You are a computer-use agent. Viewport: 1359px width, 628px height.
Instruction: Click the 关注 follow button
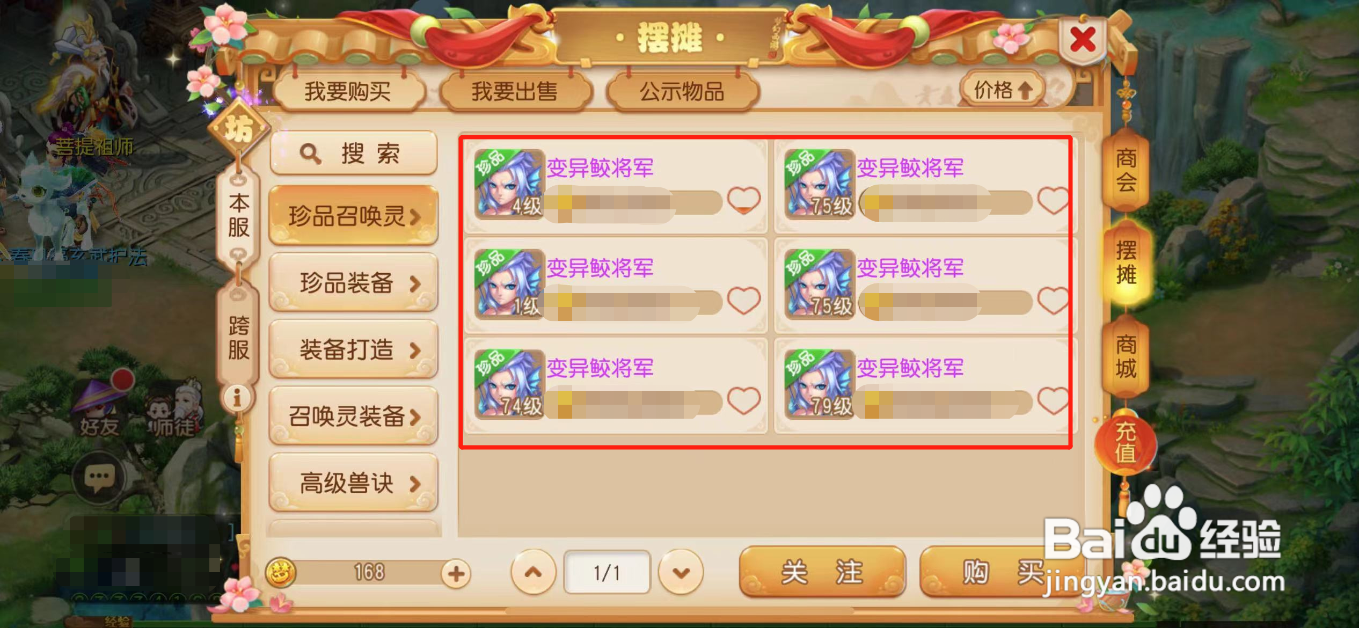click(x=822, y=572)
